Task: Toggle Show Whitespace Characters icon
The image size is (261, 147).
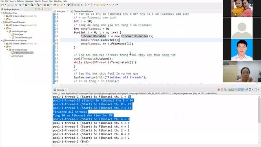Action: [x=82, y=5]
